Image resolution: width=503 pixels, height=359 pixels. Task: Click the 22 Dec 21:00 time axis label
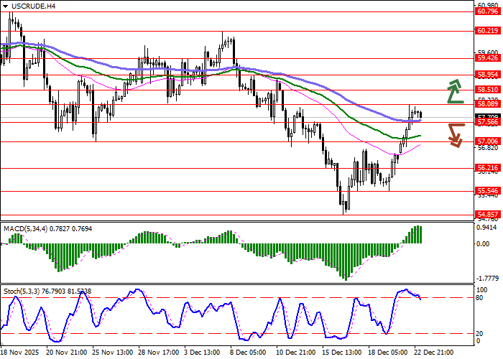click(435, 353)
